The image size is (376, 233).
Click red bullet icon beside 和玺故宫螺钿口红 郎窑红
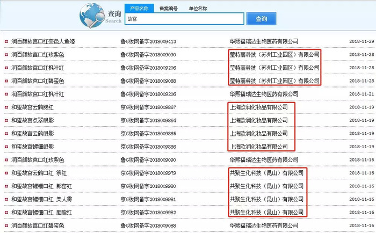pos(6,186)
